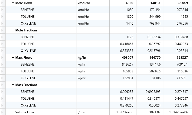
Task: Collapse the Mass Flows group
Action: pyautogui.click(x=13, y=57)
